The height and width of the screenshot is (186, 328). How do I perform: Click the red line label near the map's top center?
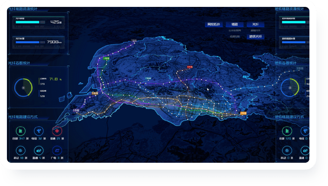pos(190,67)
